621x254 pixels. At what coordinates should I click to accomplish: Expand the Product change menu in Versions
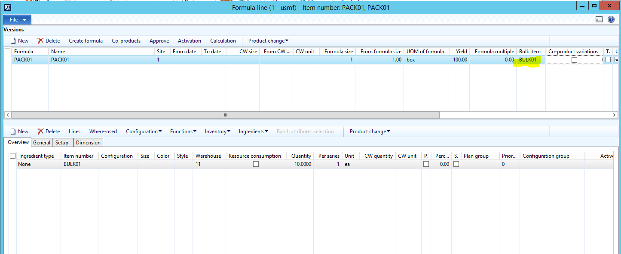click(268, 41)
